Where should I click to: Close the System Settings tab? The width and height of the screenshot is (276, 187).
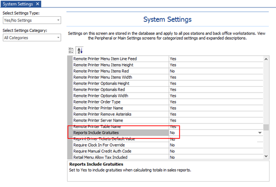37,4
